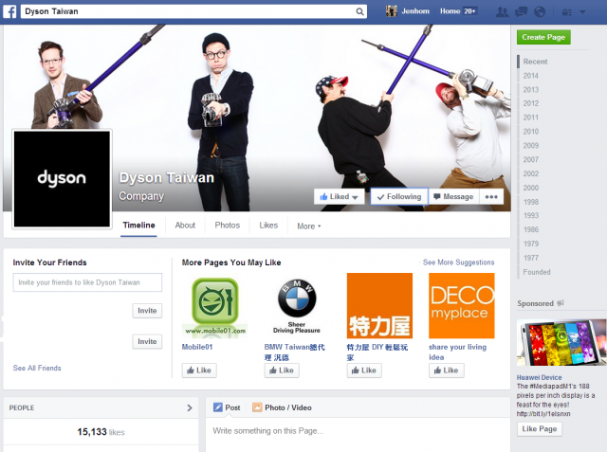The image size is (607, 452).
Task: Switch to the Photos tab
Action: (228, 226)
